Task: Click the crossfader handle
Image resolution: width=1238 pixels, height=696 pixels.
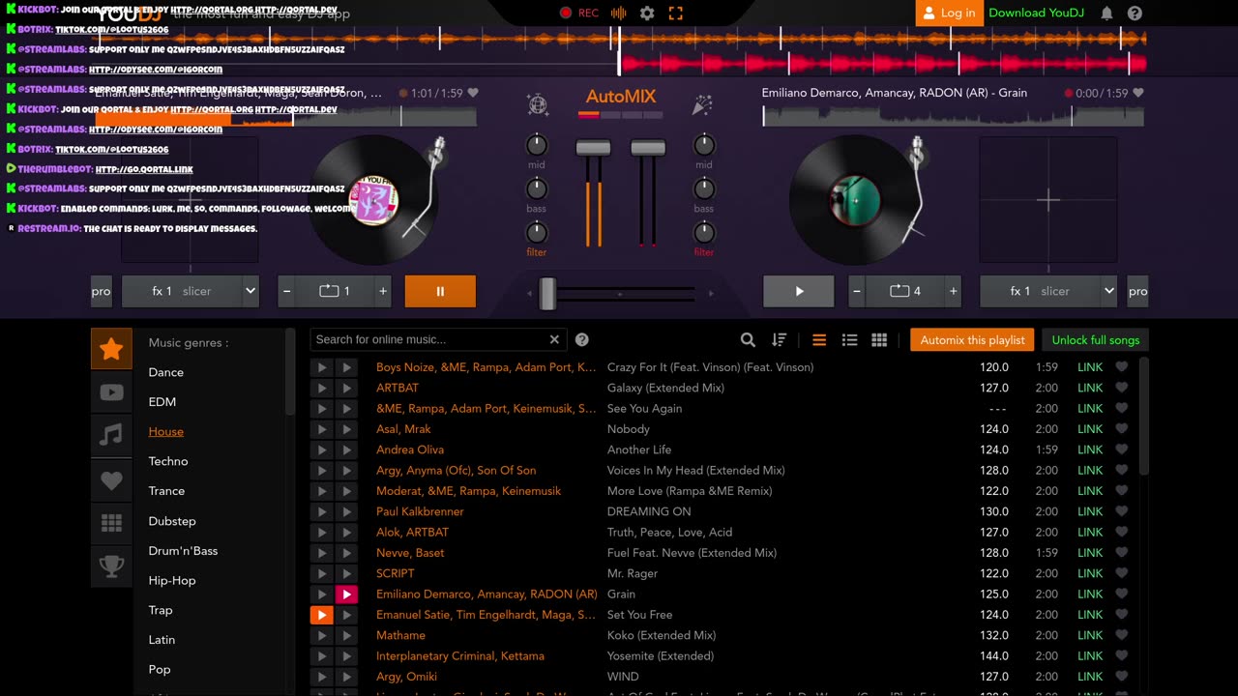Action: tap(547, 293)
